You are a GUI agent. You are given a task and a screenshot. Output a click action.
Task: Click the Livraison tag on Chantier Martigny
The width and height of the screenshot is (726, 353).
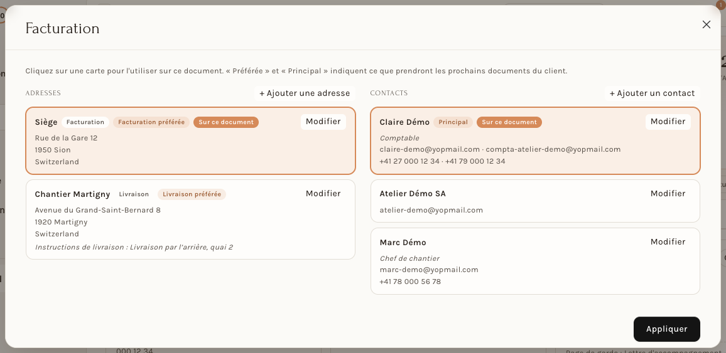[x=134, y=194]
